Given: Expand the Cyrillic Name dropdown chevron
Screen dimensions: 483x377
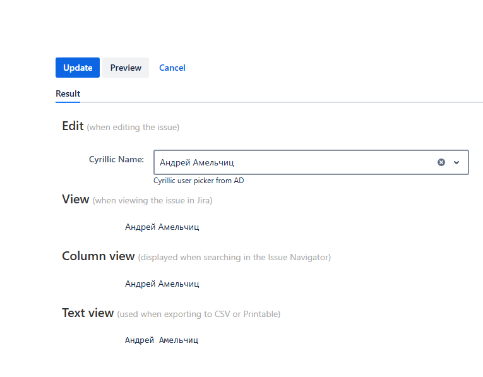Looking at the screenshot, I should point(456,162).
